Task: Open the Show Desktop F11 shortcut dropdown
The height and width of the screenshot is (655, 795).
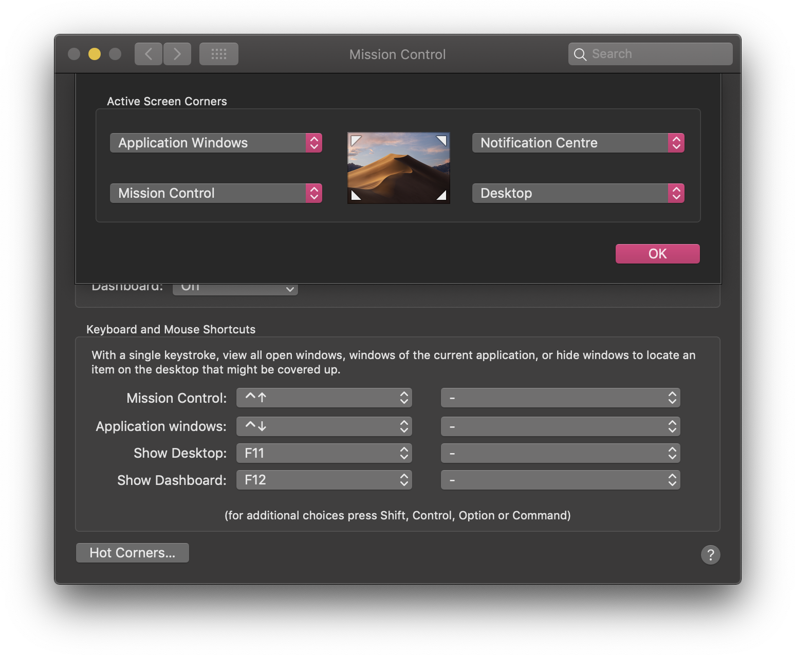Action: 324,453
